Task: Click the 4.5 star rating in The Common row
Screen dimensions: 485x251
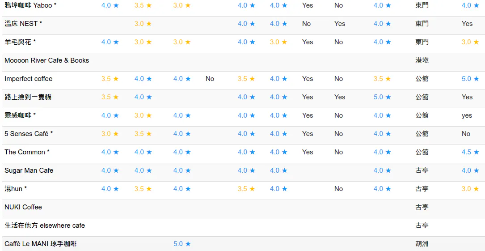Action: (470, 152)
